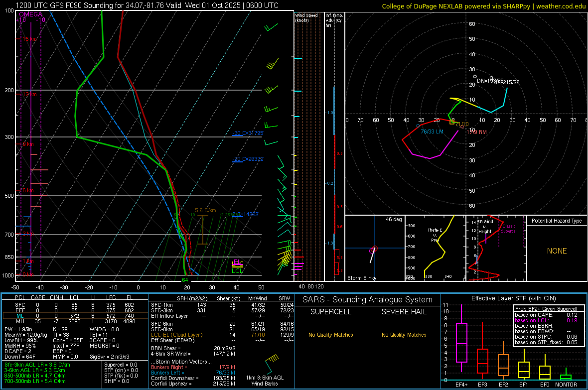Screen dimensions: 588x390
Task: Click the 'LowRH = 99%' value
Action: tap(21, 341)
